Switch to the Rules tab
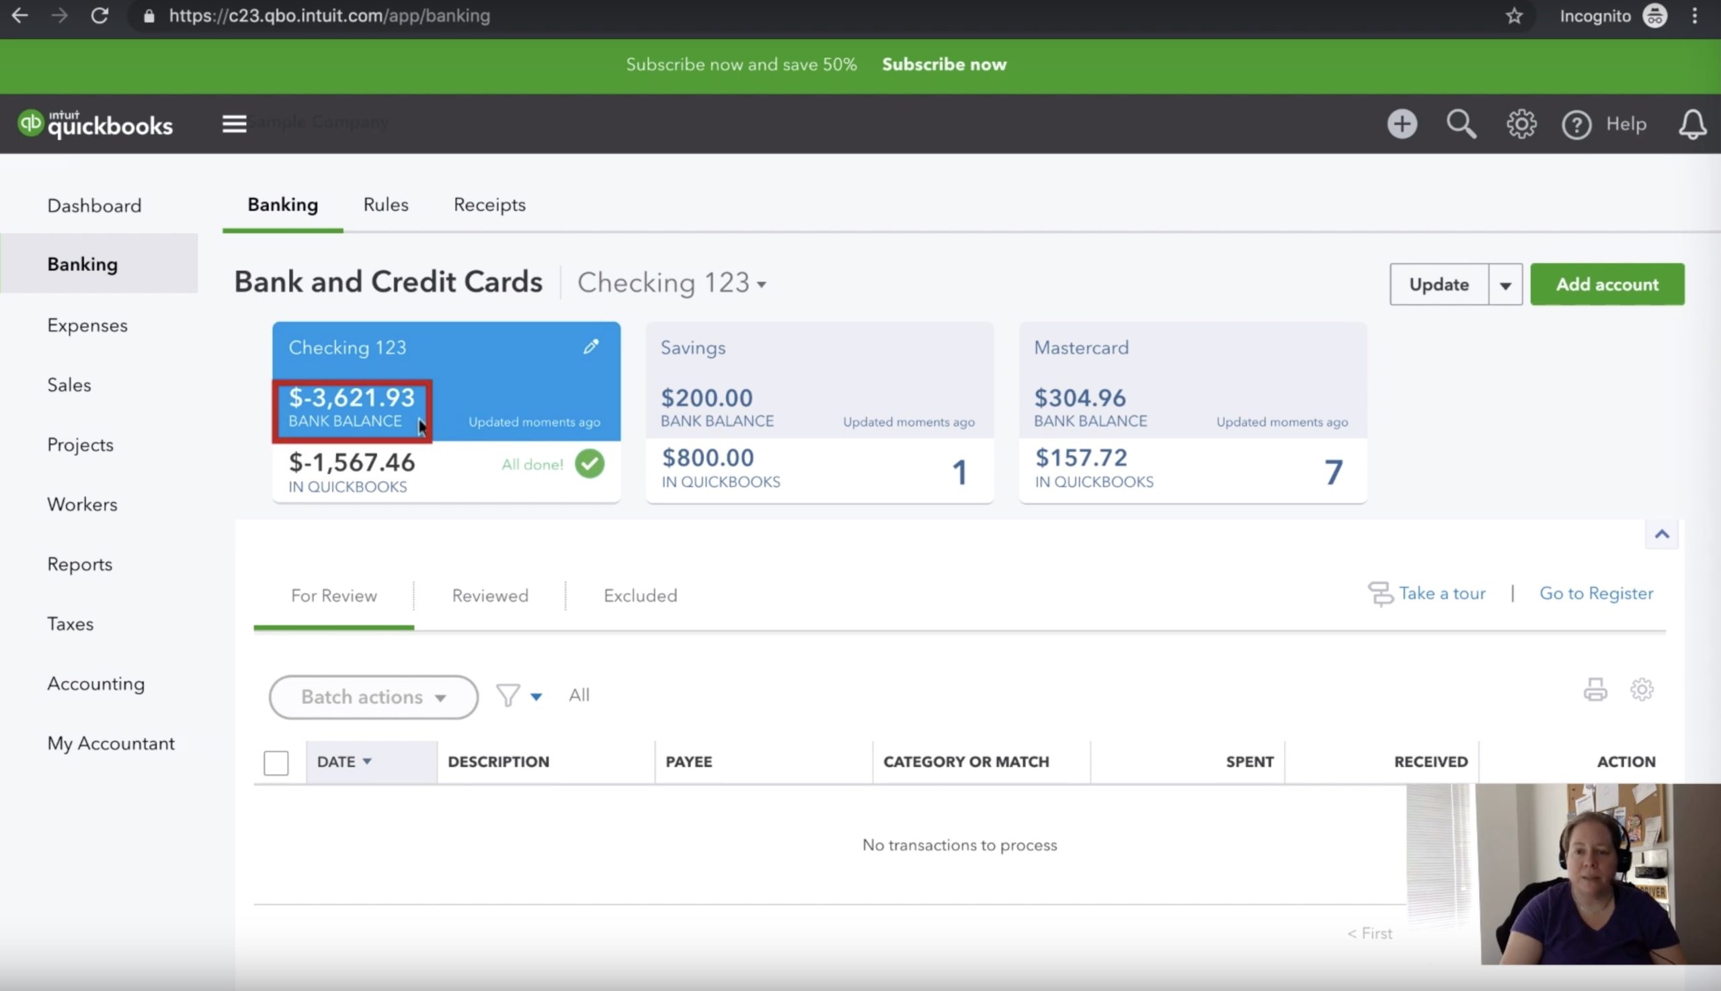The image size is (1721, 991). [386, 205]
